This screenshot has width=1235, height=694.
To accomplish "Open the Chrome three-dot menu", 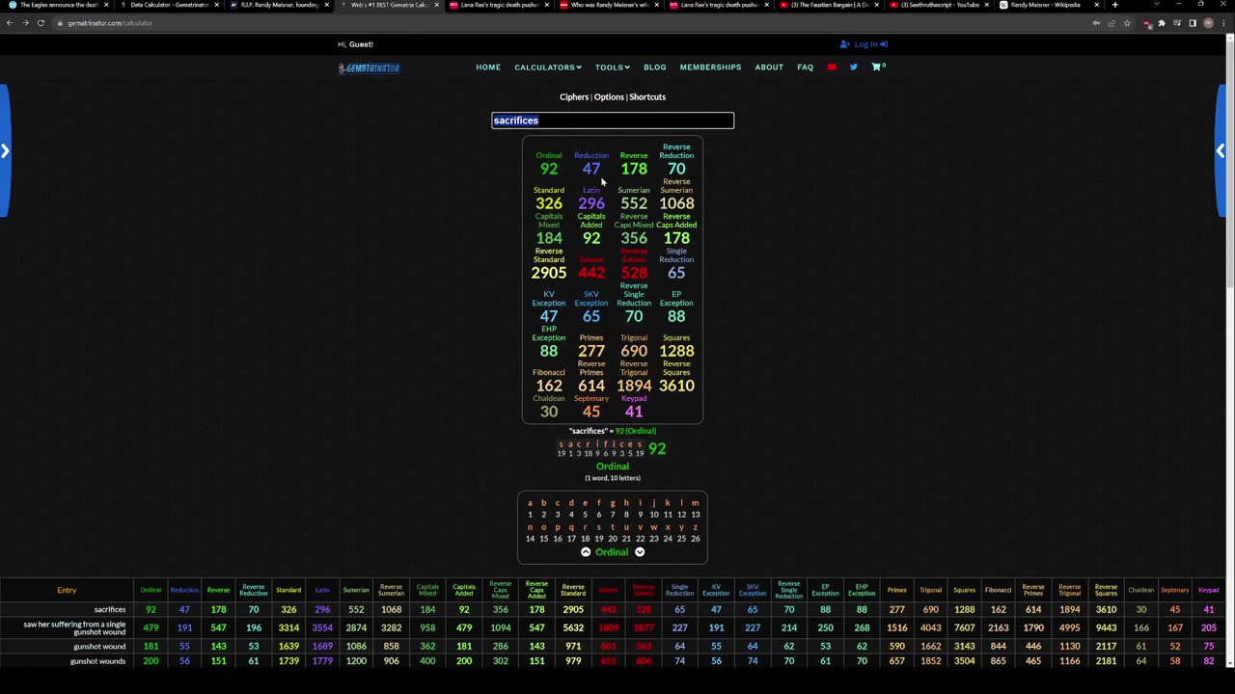I will [x=1223, y=23].
